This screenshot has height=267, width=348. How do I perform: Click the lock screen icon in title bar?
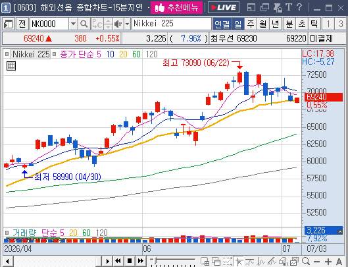coord(278,8)
